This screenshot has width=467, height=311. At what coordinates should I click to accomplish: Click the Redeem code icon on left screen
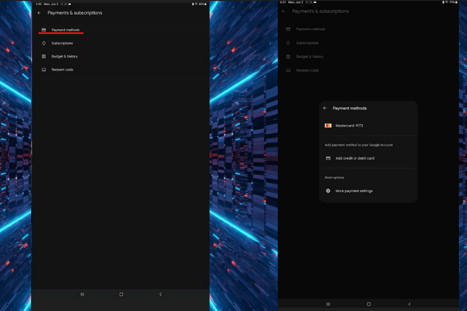click(x=44, y=70)
